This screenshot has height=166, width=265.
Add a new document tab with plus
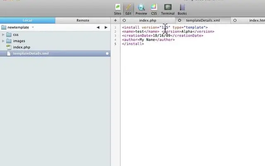coord(116,20)
